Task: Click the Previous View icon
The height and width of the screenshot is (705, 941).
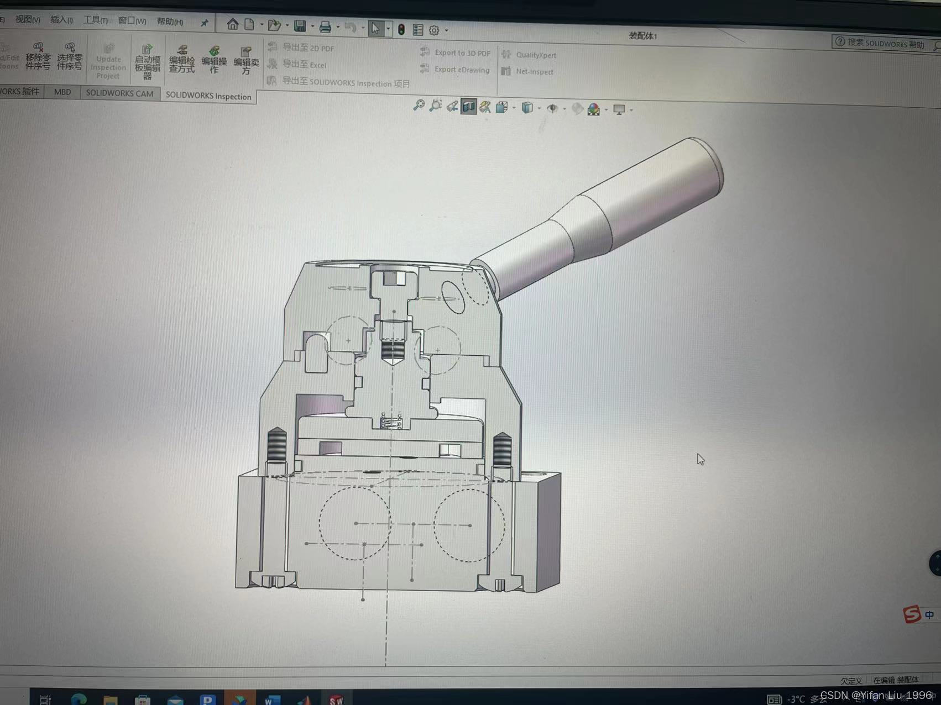Action: tap(452, 106)
